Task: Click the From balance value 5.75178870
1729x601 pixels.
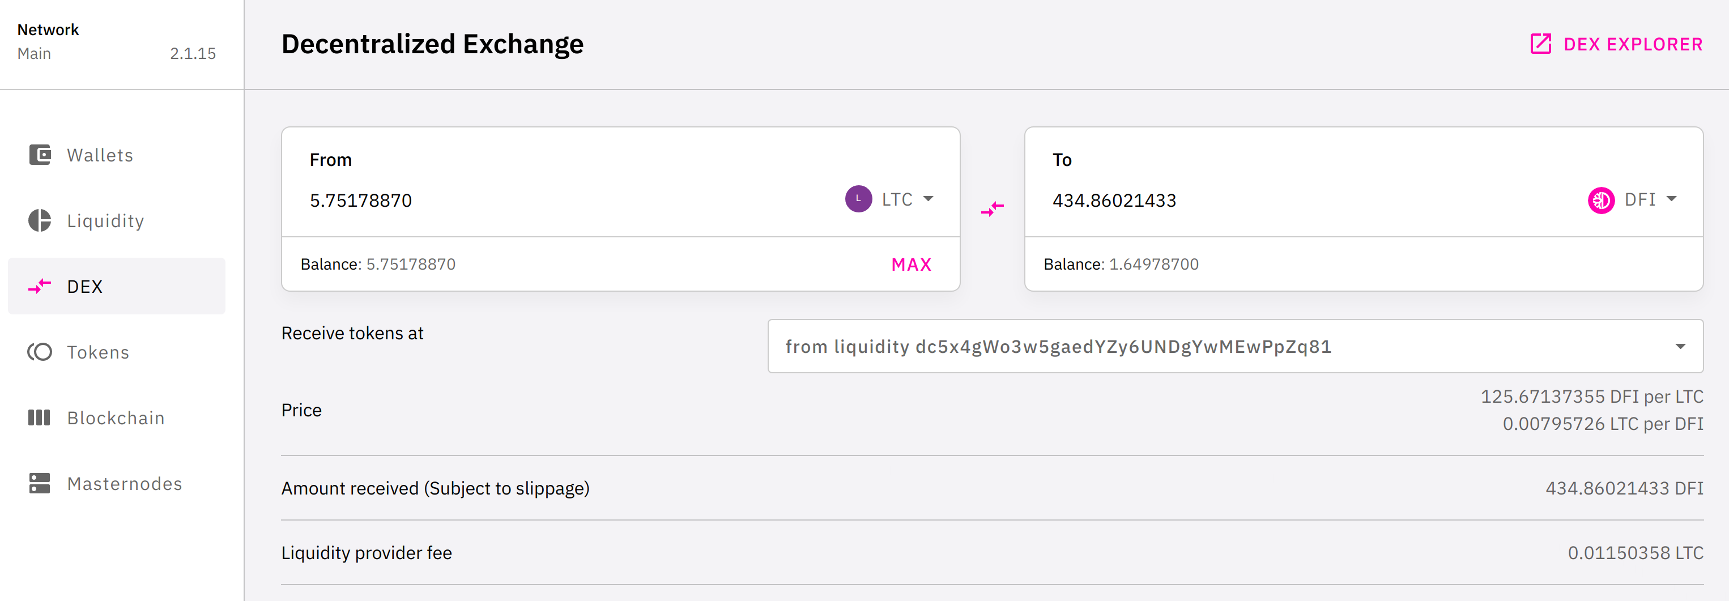Action: 411,265
